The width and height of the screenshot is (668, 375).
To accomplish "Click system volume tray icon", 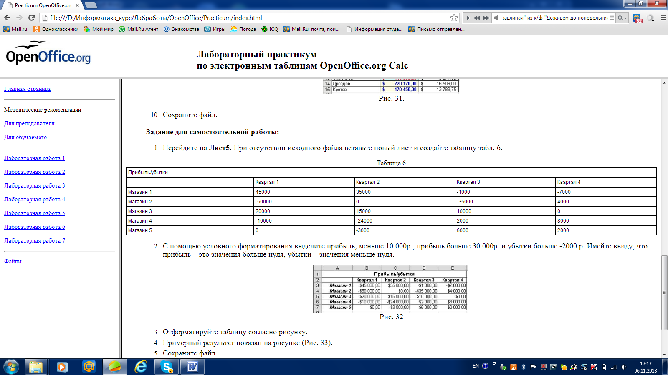I will click(x=624, y=367).
